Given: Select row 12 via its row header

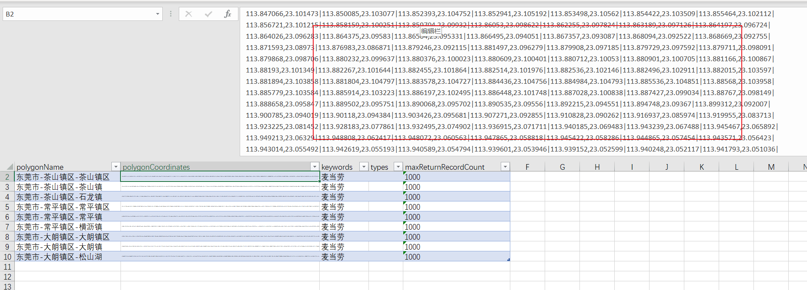Looking at the screenshot, I should (7, 277).
